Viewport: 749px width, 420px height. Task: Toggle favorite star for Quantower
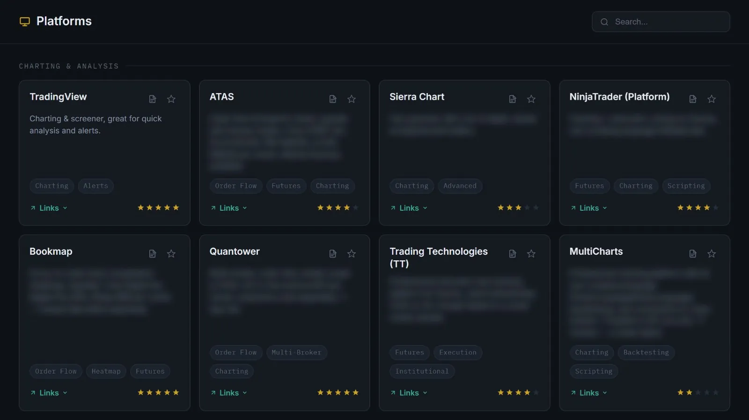[x=352, y=253]
